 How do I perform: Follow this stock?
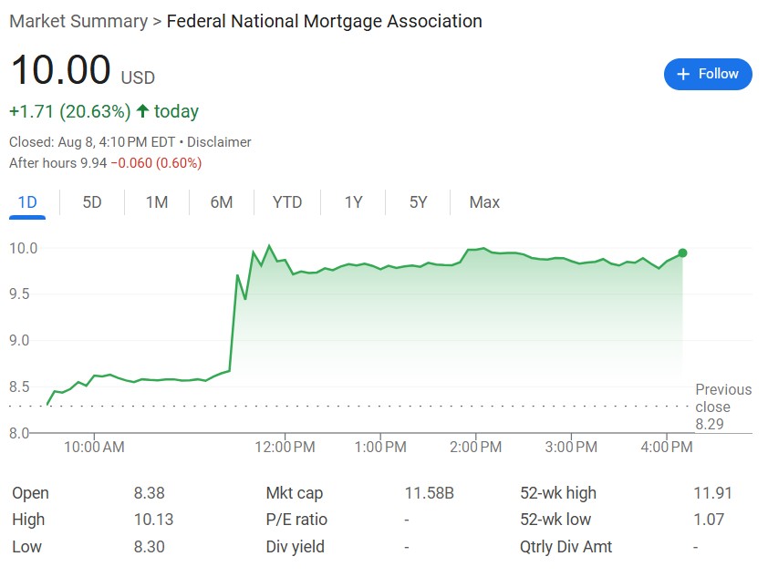point(708,74)
